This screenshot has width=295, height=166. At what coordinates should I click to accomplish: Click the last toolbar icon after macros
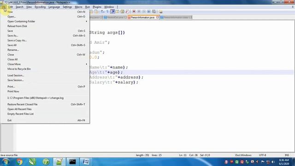[161, 12]
